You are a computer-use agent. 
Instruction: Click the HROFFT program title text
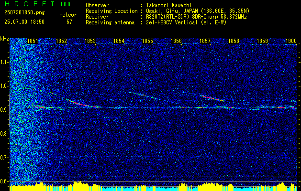point(29,4)
